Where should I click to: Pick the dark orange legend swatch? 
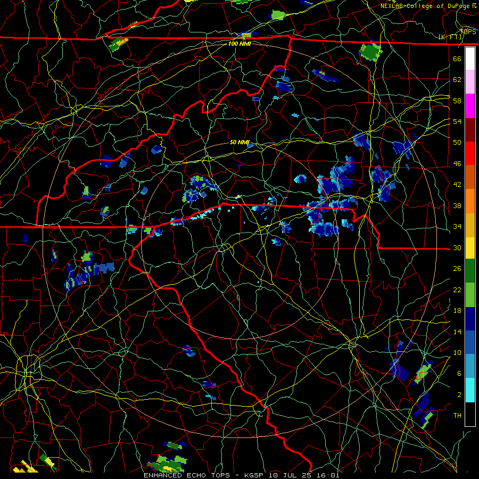coord(470,177)
